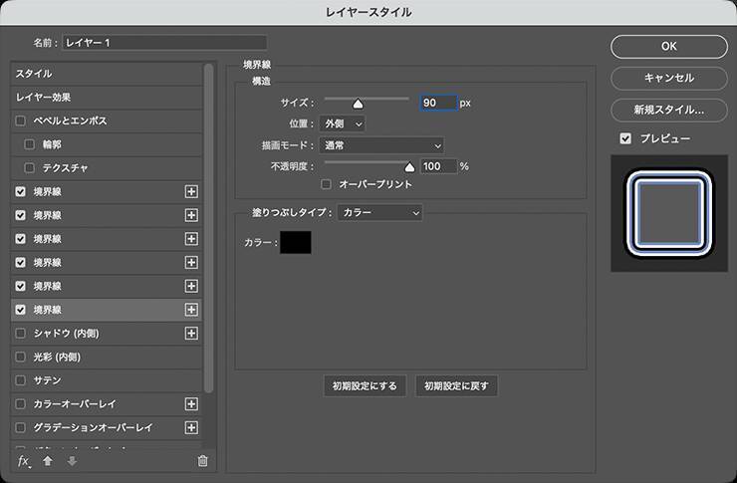Enable the 光彩 (内側) checkbox
The height and width of the screenshot is (483, 737).
tap(20, 357)
